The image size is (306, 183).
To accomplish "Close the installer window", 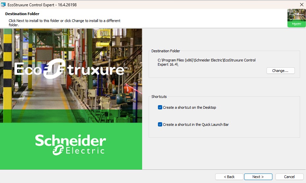I will click(301, 5).
